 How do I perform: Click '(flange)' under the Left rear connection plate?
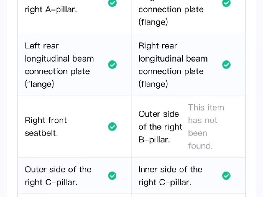(x=39, y=84)
